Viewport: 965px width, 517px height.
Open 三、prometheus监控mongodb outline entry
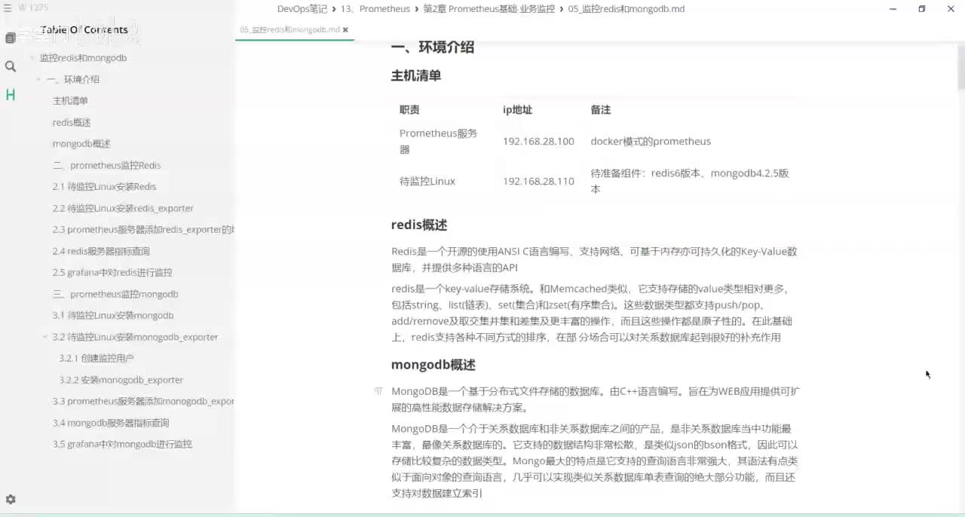coord(115,294)
